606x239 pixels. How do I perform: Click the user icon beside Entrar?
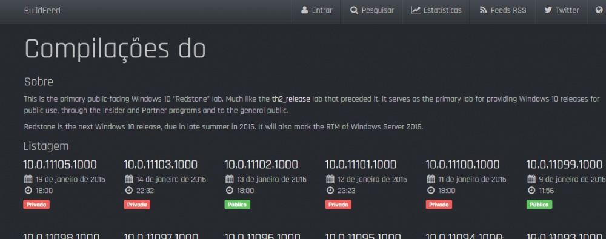tap(305, 10)
